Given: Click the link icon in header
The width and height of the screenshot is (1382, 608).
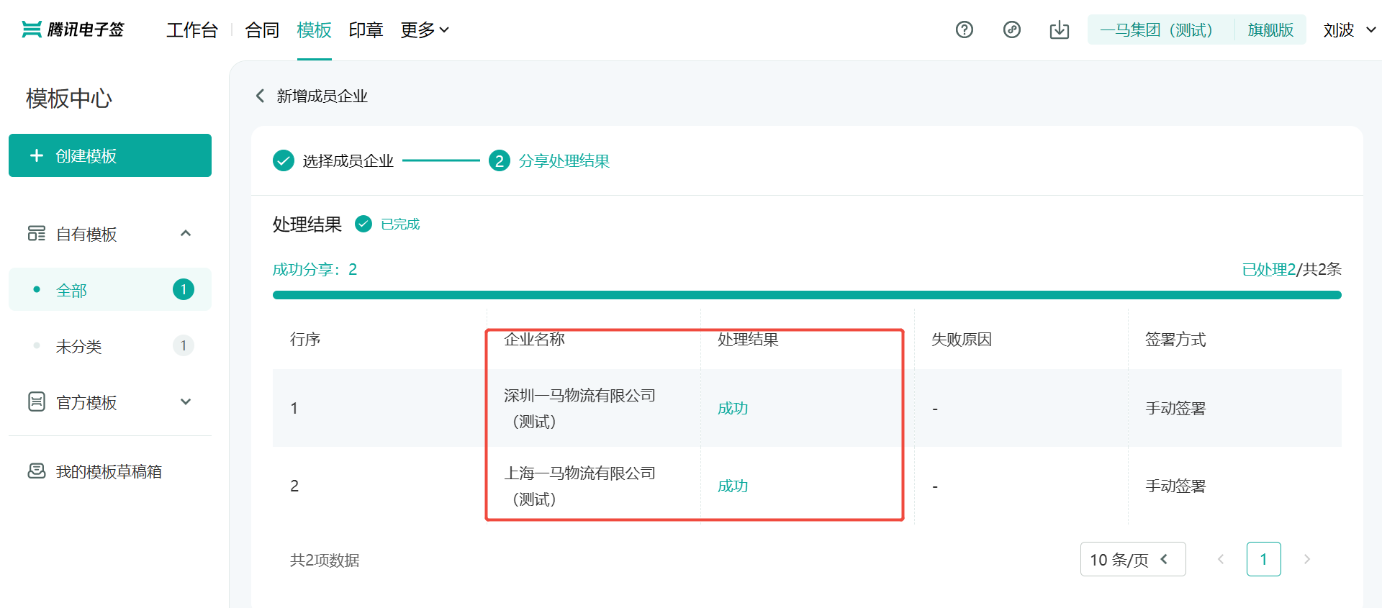Looking at the screenshot, I should pos(1011,30).
